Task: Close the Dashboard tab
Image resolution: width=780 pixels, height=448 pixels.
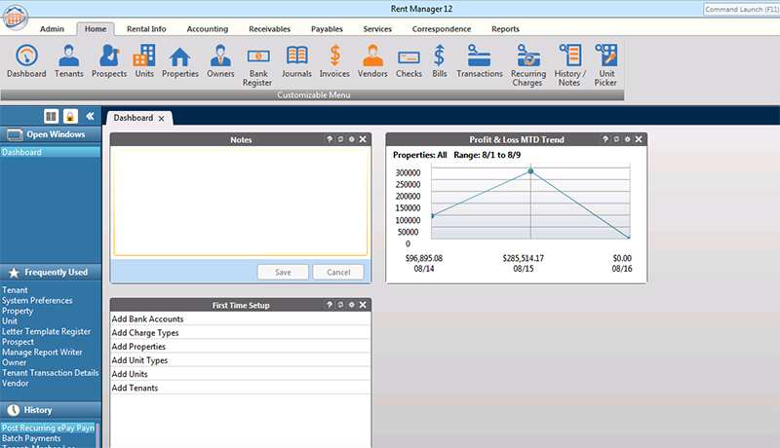Action: pyautogui.click(x=161, y=118)
